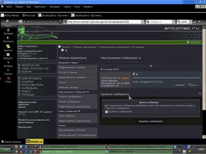Screen dimensions: 206x154
Task: Click the taskbar clock
Action: pyautogui.click(x=201, y=149)
